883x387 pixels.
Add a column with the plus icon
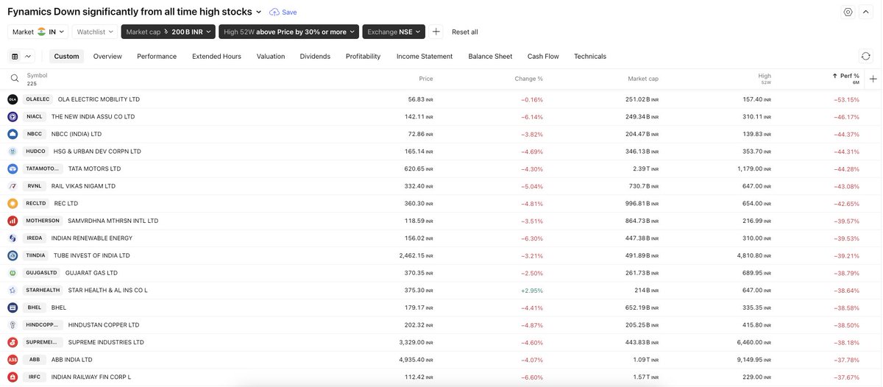[873, 79]
